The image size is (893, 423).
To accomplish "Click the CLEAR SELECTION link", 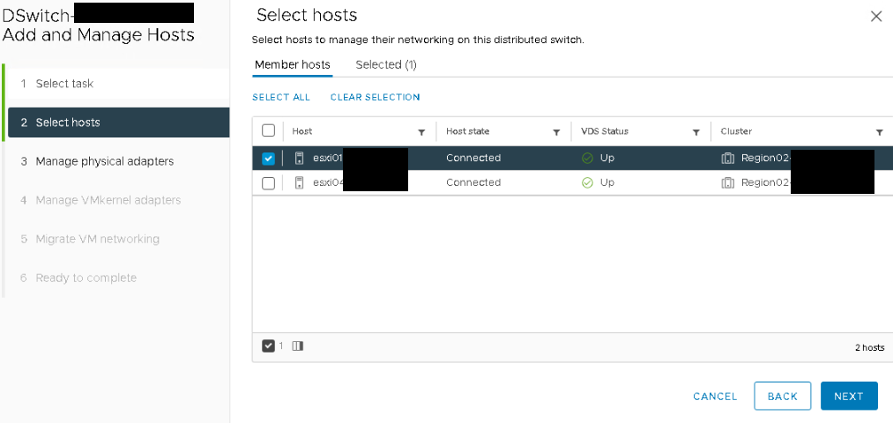I will (x=376, y=97).
